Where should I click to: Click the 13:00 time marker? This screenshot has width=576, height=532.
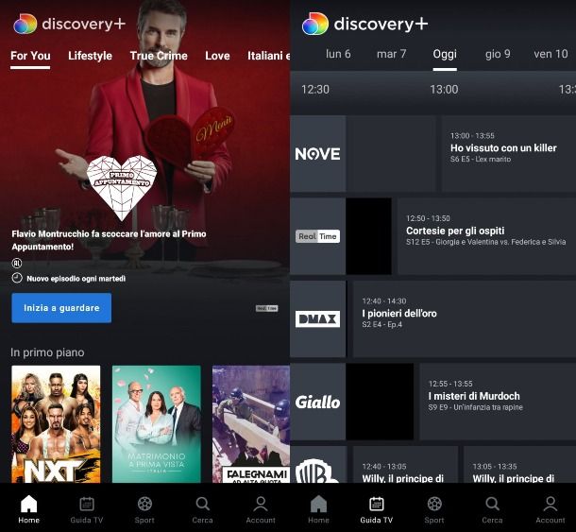[x=444, y=90]
